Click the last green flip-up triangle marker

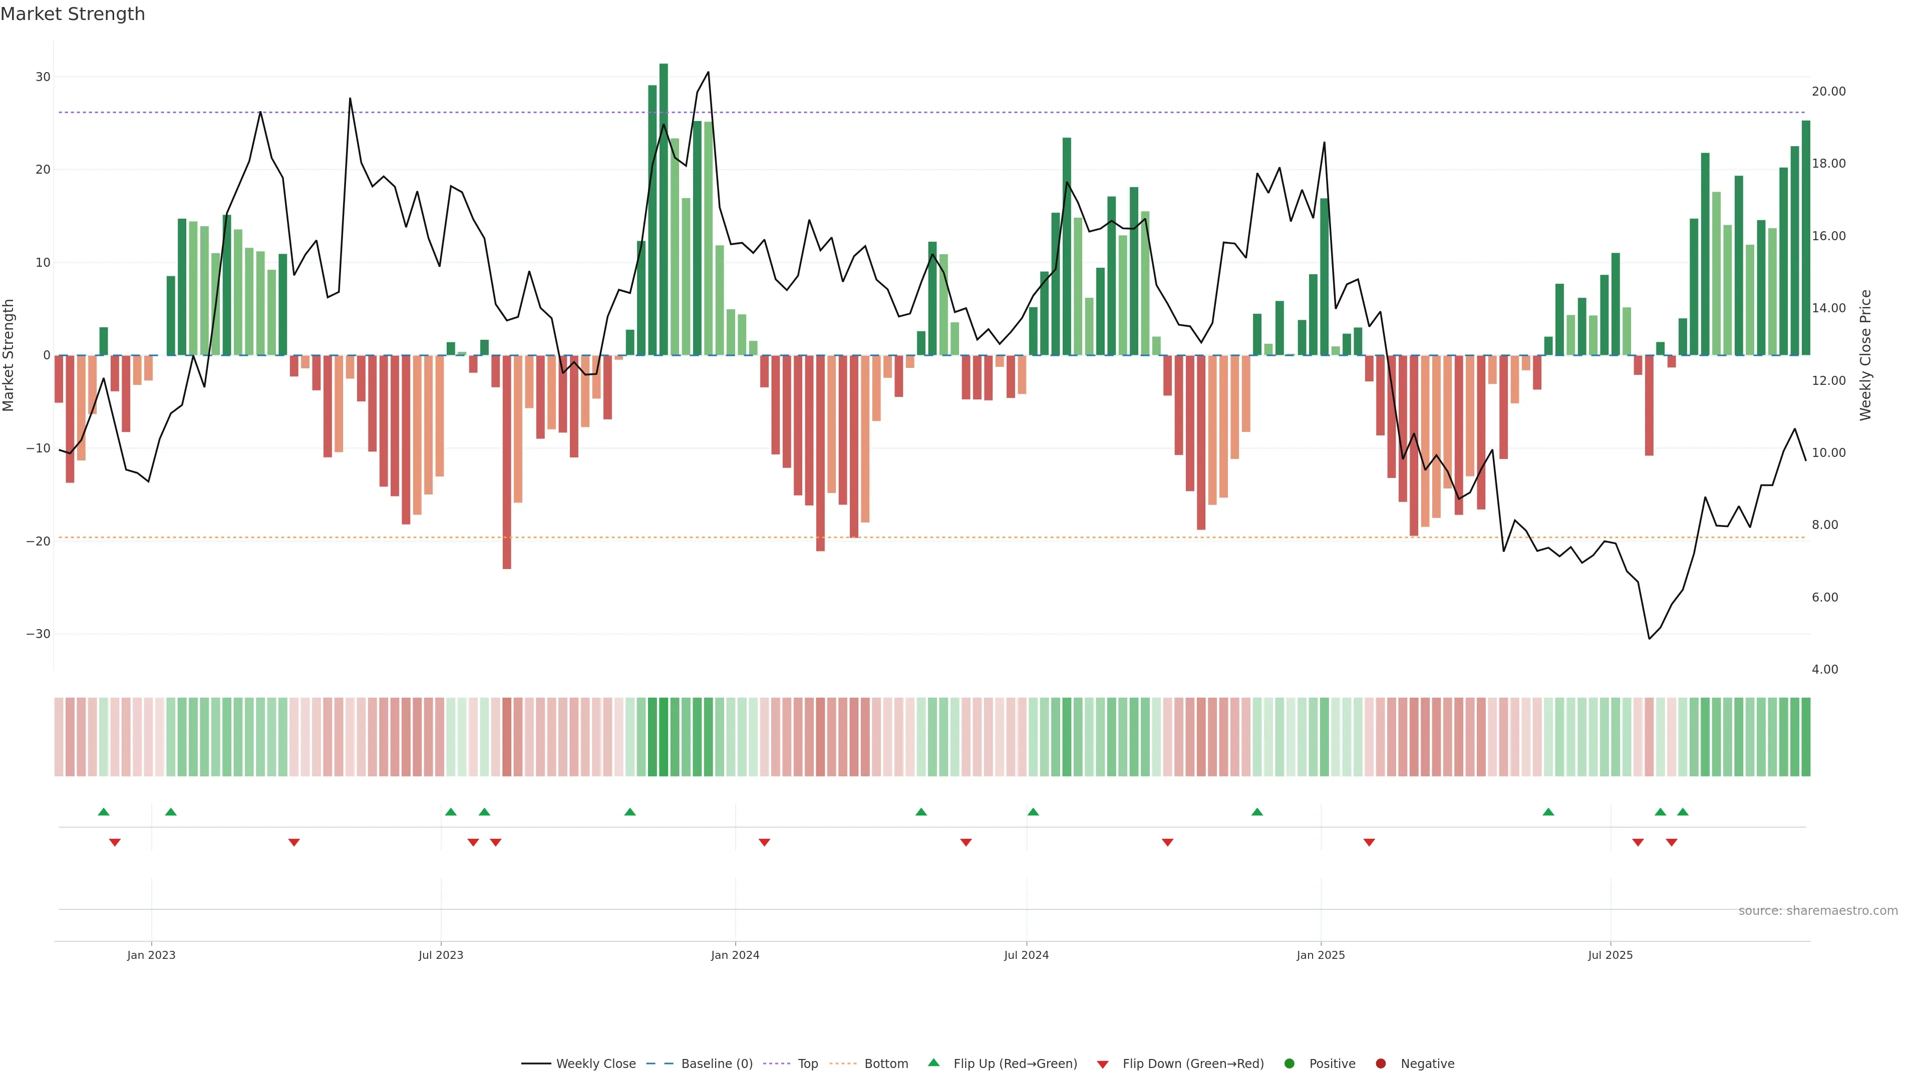[x=1683, y=812]
